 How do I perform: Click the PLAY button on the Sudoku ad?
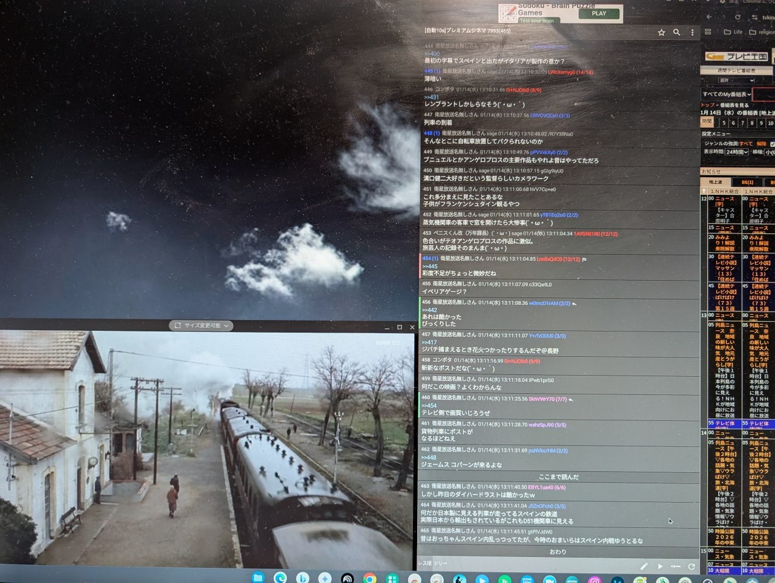[598, 13]
